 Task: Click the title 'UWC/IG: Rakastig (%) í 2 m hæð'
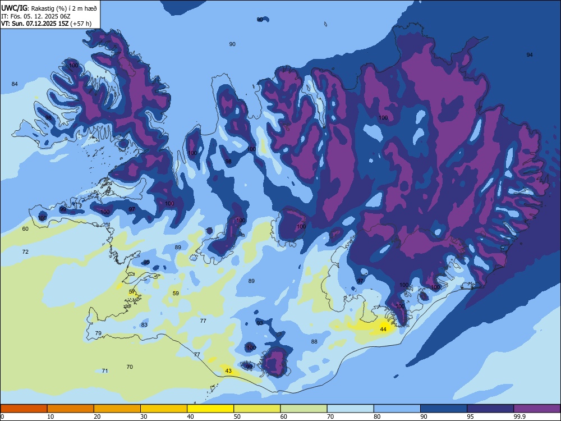click(49, 8)
